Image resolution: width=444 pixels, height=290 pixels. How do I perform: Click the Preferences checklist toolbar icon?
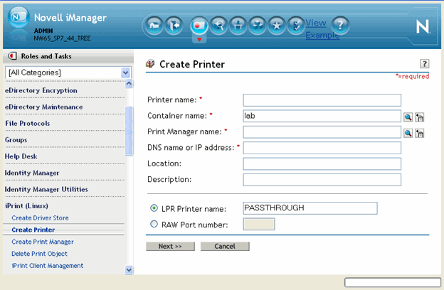295,26
